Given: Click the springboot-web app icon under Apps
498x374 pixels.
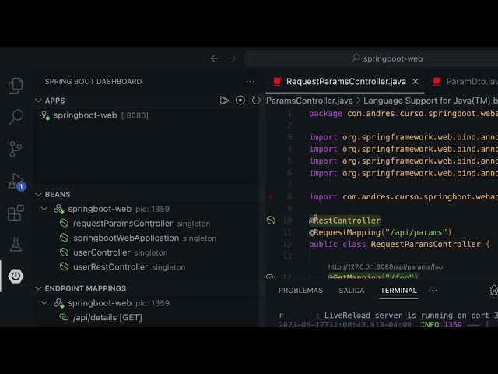Looking at the screenshot, I should (x=44, y=115).
